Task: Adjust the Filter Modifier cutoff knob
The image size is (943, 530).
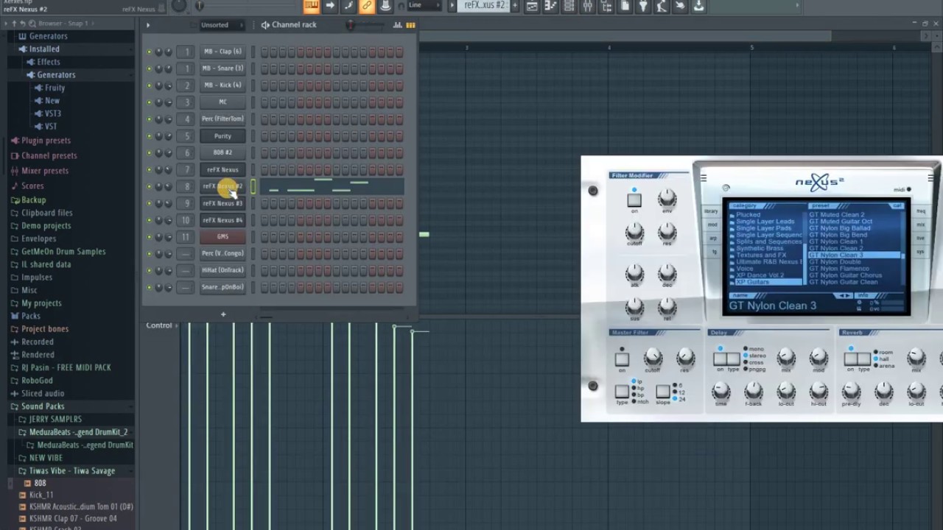Action: pos(634,233)
